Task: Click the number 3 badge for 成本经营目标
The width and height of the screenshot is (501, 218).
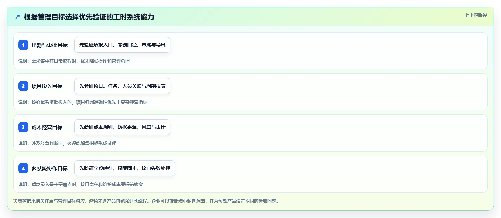Action: coord(23,127)
